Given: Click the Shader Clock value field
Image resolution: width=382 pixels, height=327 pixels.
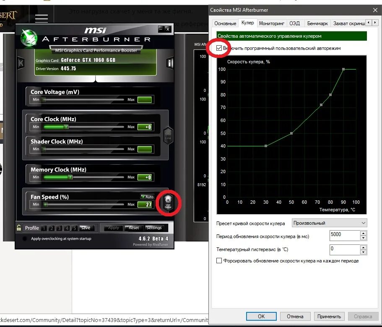Looking at the screenshot, I should (x=145, y=149).
